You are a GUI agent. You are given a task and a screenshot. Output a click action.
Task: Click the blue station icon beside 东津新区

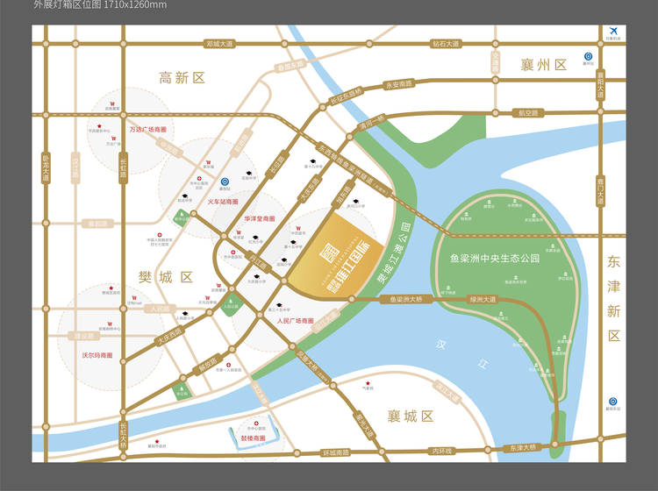[x=613, y=402]
